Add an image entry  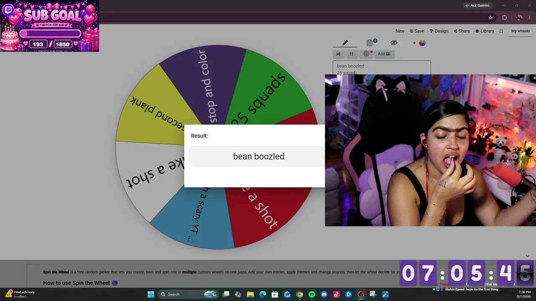pyautogui.click(x=384, y=54)
